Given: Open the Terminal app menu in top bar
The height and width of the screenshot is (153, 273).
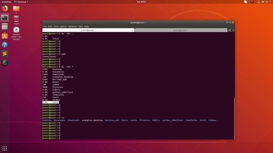Looking at the screenshot, I should [x=21, y=2].
